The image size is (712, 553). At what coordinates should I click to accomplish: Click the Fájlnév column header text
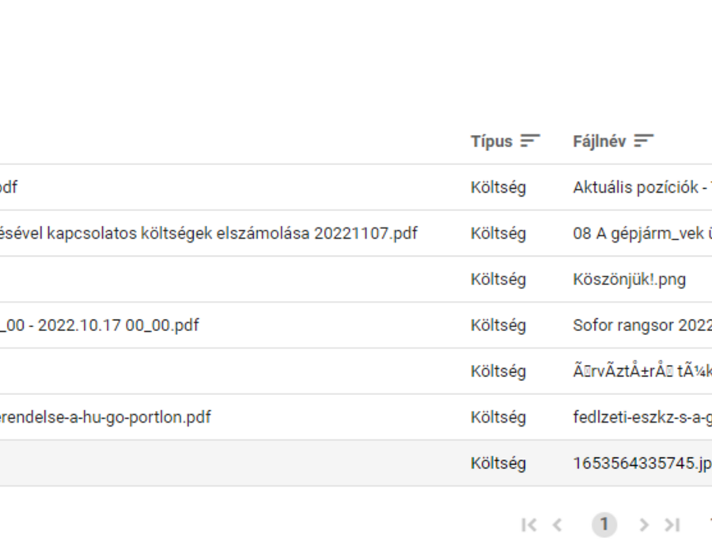click(600, 141)
